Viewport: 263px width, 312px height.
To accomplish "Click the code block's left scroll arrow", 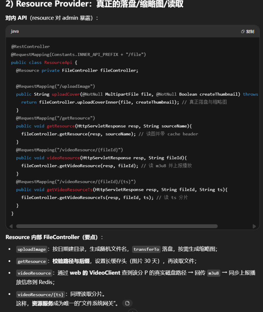I will tap(11, 226).
